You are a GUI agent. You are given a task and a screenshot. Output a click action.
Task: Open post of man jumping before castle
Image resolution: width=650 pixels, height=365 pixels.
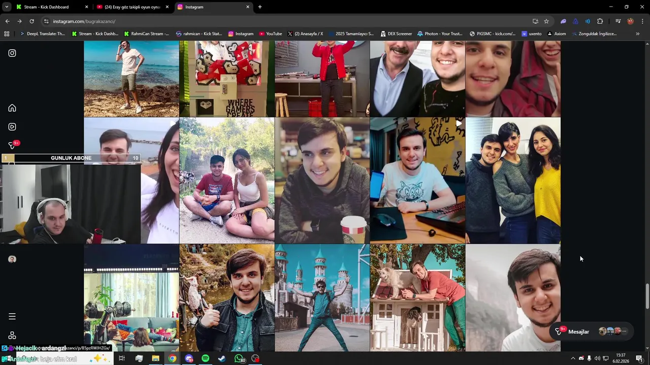pyautogui.click(x=322, y=298)
